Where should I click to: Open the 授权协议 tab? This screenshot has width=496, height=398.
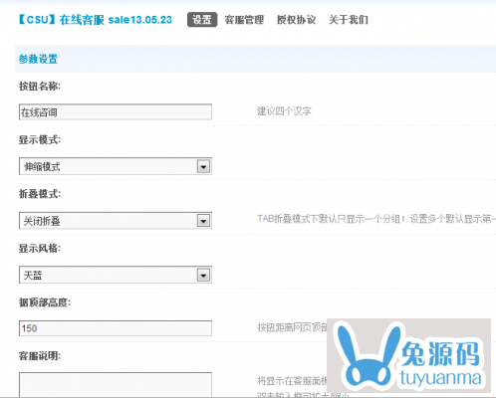coord(297,20)
